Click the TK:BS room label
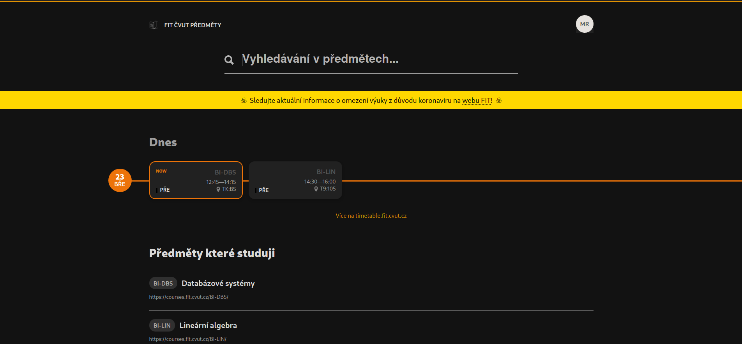742x344 pixels. 229,189
